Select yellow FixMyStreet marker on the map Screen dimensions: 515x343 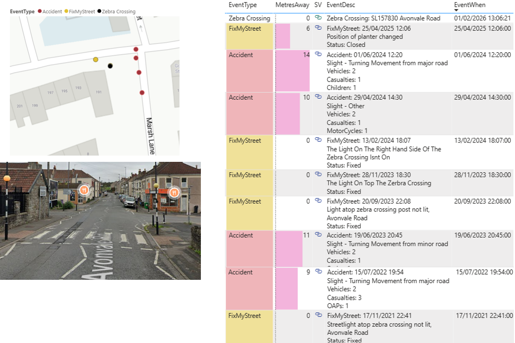(95, 60)
